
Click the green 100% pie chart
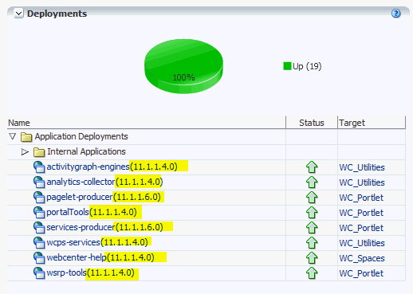coord(183,66)
